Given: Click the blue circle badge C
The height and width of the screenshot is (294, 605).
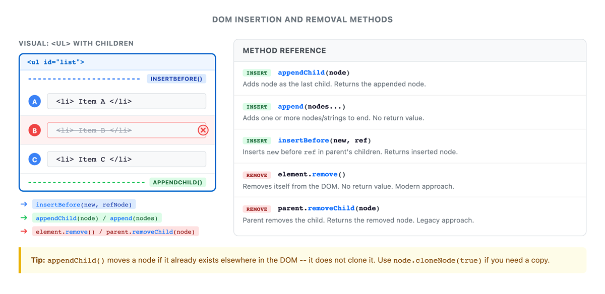Looking at the screenshot, I should click(35, 159).
